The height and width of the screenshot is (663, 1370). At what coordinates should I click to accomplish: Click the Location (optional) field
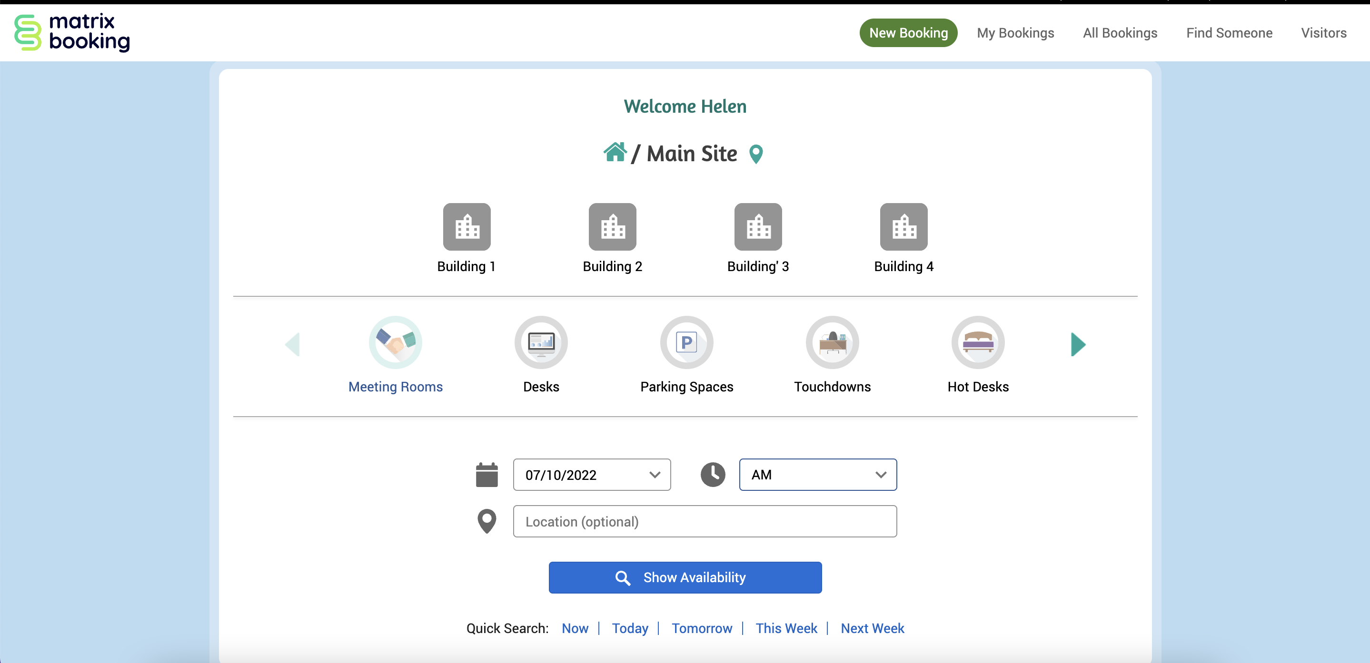705,521
